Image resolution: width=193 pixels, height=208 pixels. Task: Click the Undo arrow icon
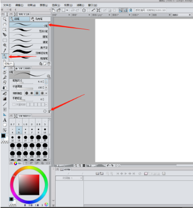point(73,10)
